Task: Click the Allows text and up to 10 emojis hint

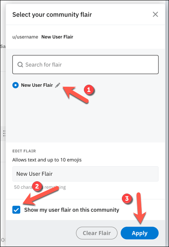Action: 47,160
